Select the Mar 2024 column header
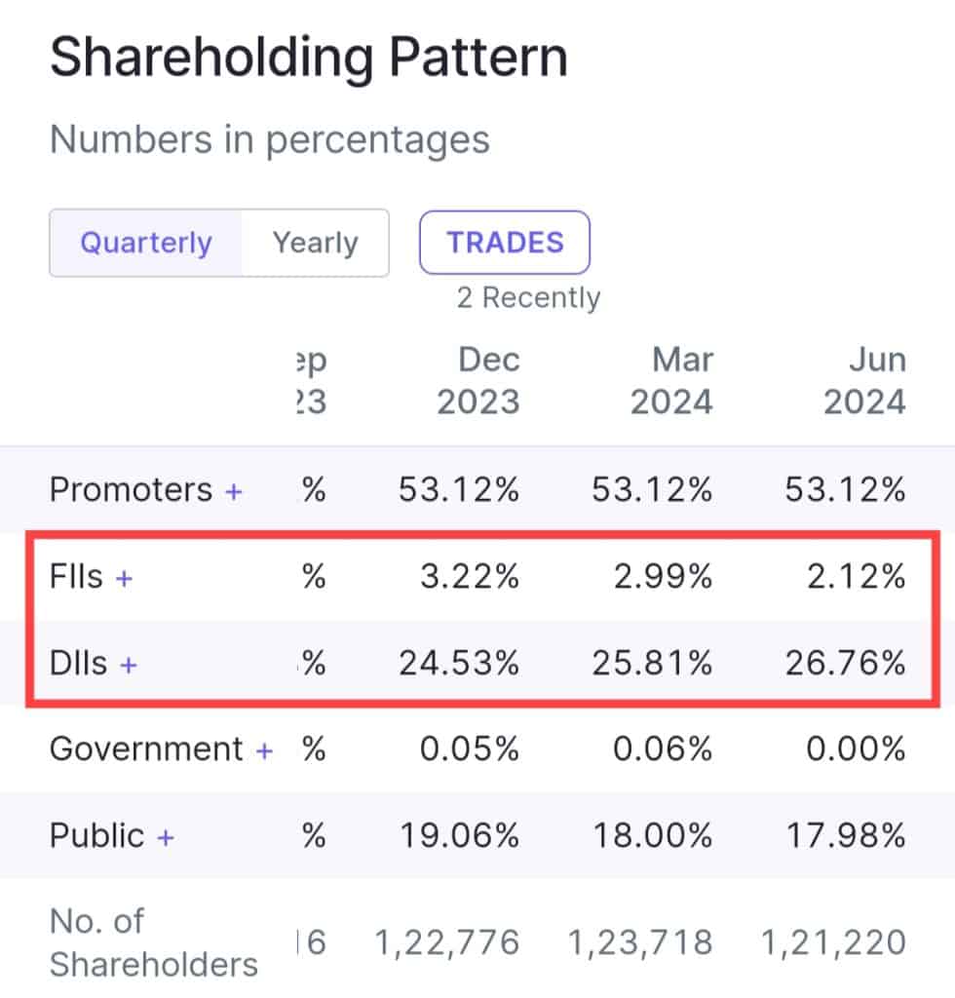Screen dimensions: 955x998 pyautogui.click(x=671, y=380)
